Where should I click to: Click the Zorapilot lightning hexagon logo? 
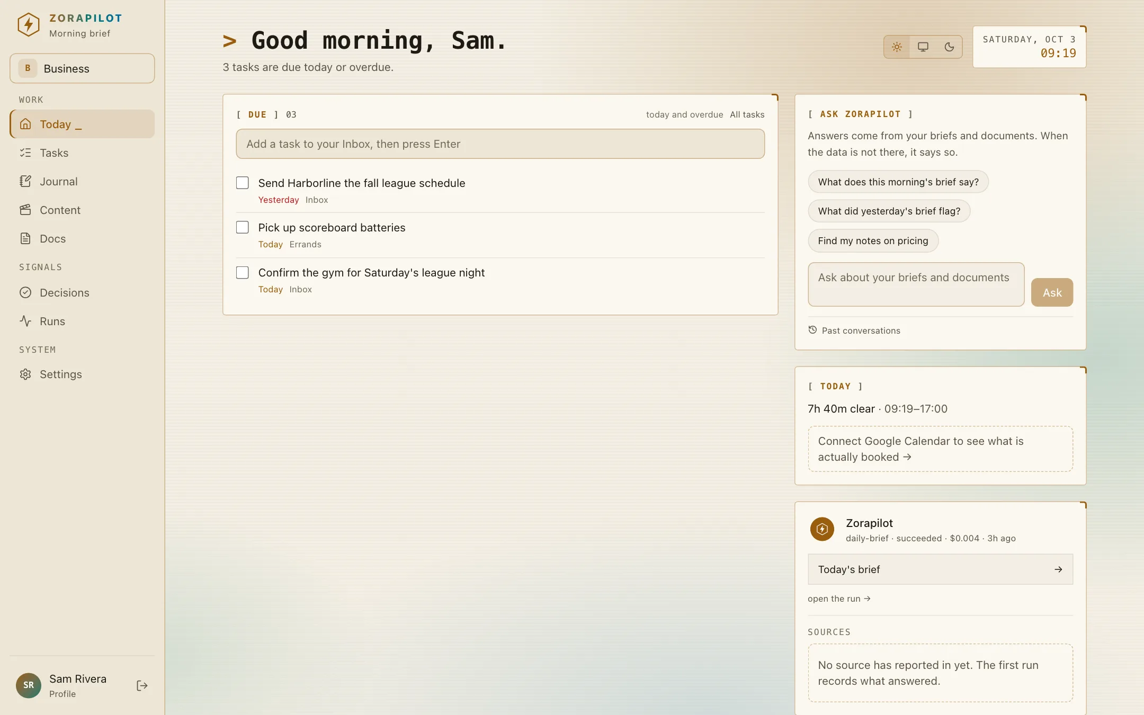(29, 25)
